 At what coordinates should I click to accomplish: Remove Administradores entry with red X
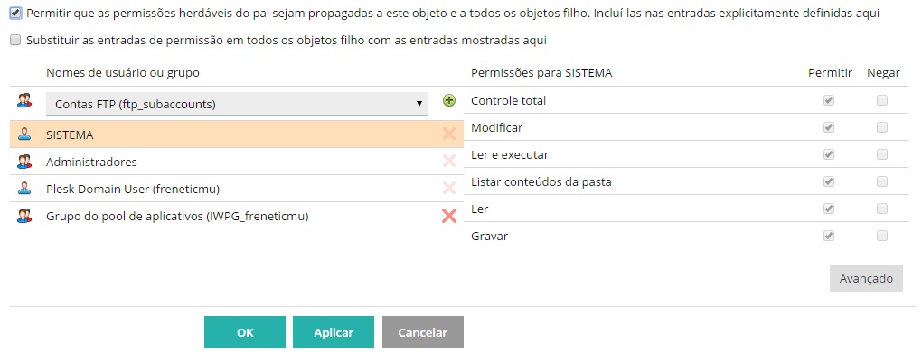(x=448, y=161)
